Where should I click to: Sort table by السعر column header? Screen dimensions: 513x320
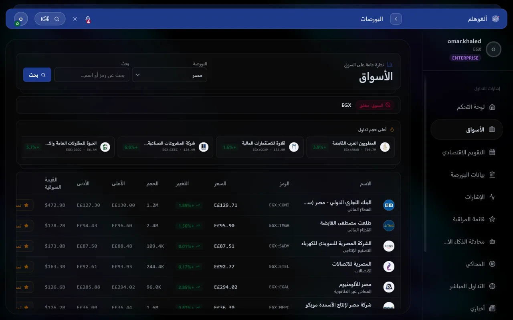tap(220, 184)
